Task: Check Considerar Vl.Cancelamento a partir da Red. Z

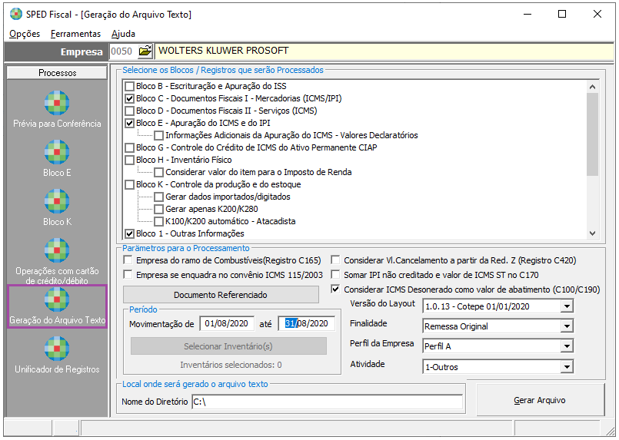Action: [335, 260]
